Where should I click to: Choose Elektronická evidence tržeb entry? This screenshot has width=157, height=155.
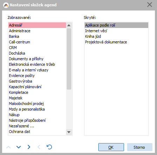[x=37, y=64]
